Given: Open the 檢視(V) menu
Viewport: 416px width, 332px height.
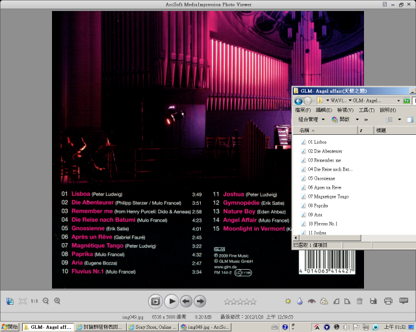Looking at the screenshot, I should [x=345, y=110].
